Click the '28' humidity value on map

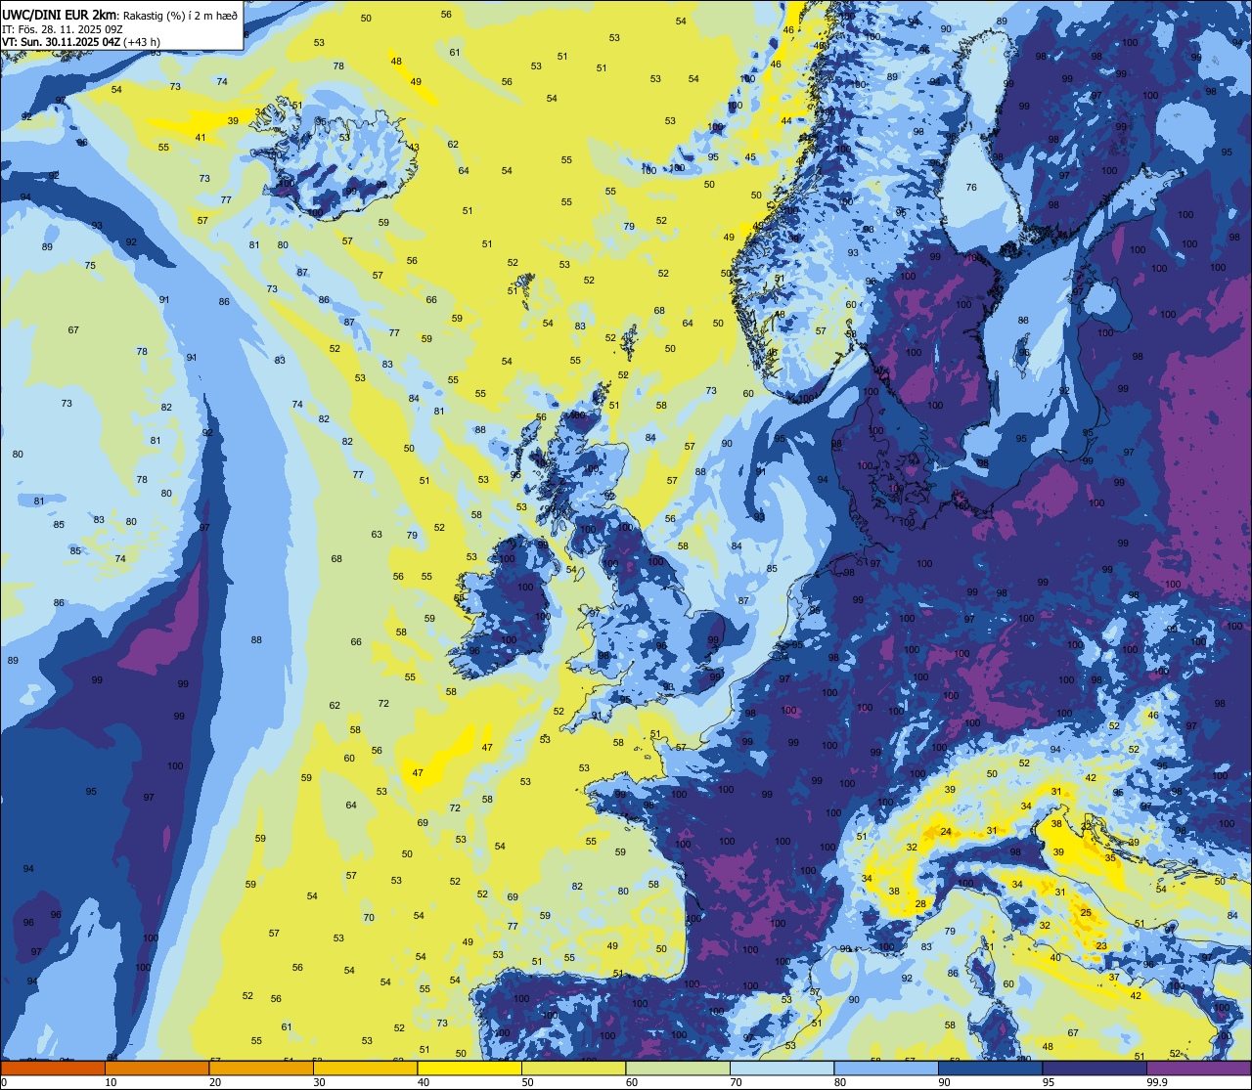920,904
